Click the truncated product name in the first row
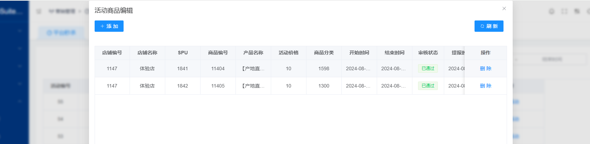The image size is (590, 144). click(x=253, y=68)
